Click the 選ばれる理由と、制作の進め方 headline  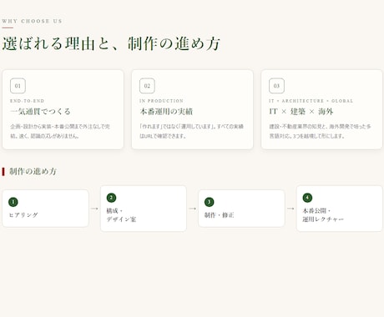pos(111,44)
